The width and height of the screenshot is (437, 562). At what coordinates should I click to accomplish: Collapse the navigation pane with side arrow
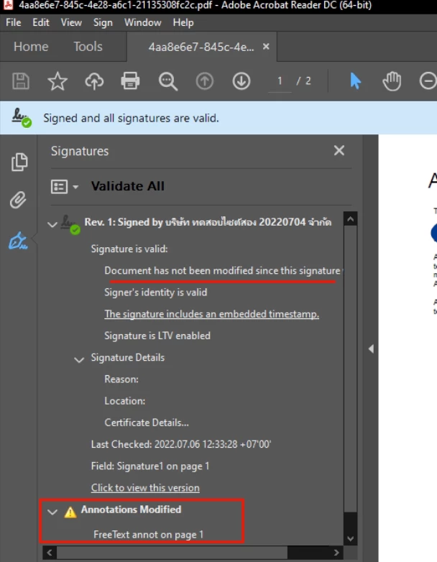point(371,349)
